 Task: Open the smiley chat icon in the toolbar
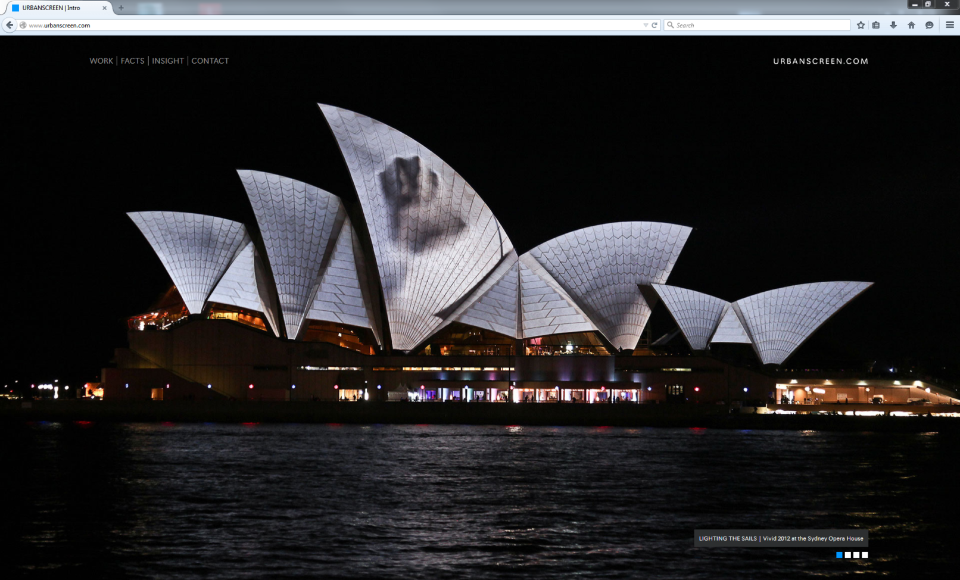(929, 25)
